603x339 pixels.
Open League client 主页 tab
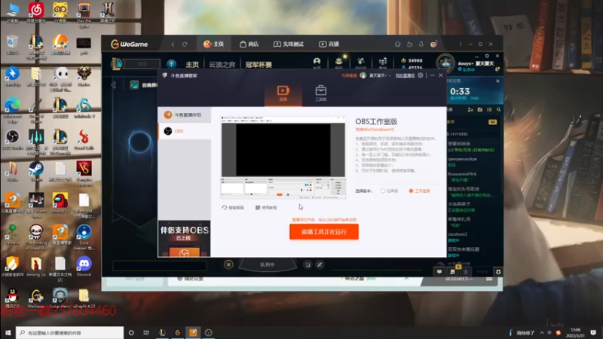click(x=192, y=64)
